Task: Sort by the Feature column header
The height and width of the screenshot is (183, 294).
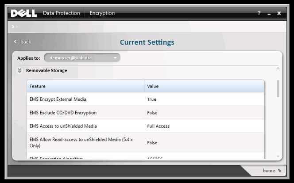Action: tap(85, 86)
